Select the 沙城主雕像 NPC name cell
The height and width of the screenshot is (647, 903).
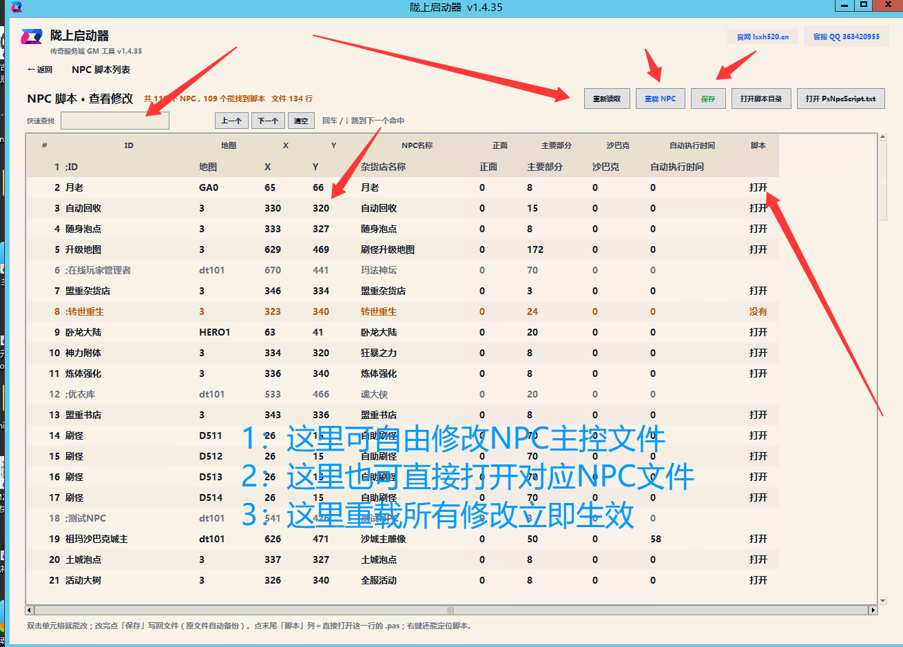383,539
